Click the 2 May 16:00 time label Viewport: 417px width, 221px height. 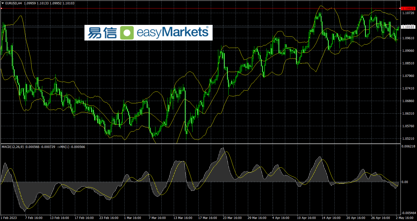click(405, 218)
